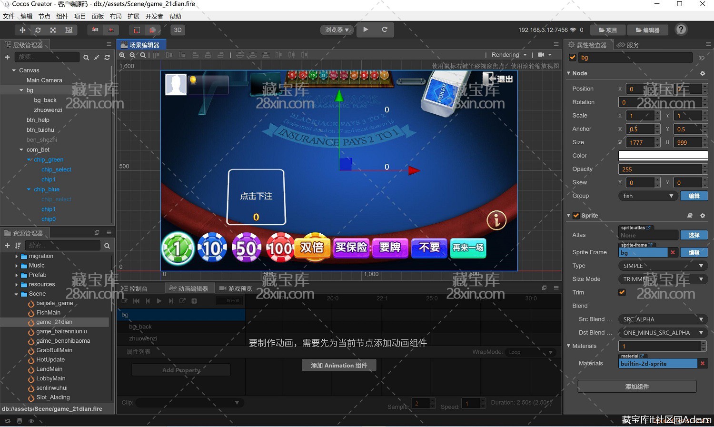Click the 添加组件 button
This screenshot has width=714, height=427.
(x=636, y=387)
